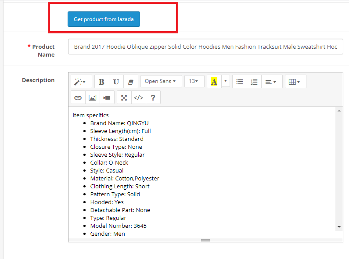Image resolution: width=349 pixels, height=259 pixels.
Task: Click the eraser remove font style icon
Action: pyautogui.click(x=131, y=82)
